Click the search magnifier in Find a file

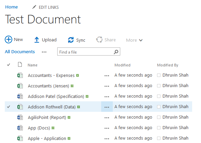pos(116,52)
